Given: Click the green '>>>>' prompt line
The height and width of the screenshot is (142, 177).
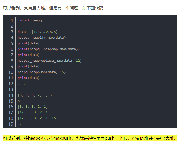Looking at the screenshot, I should (x=22, y=84).
